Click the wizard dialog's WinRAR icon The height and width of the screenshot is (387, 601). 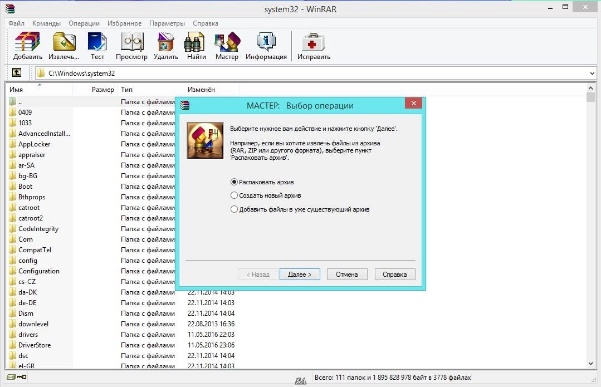pyautogui.click(x=185, y=105)
